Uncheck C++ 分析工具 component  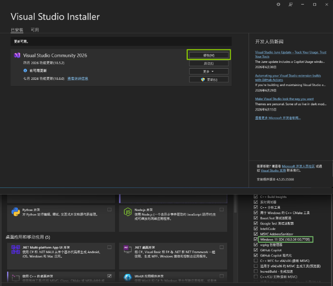(x=256, y=207)
